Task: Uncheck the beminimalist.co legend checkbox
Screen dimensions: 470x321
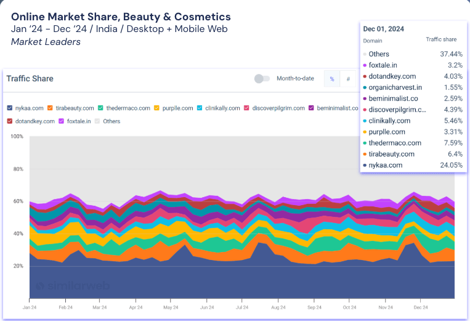Action: click(x=311, y=108)
